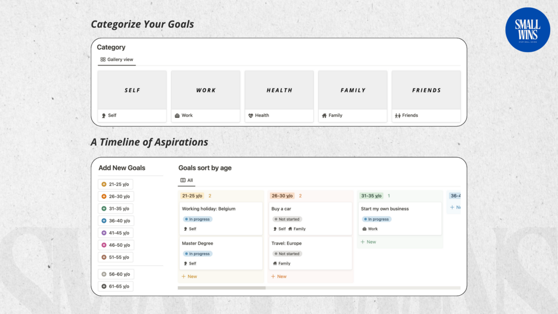
Task: Click the pink plus icon for 46-50 y/o
Action: (104, 245)
